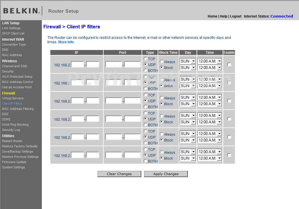The height and width of the screenshot is (209, 299).
Task: Tick the Enable checkbox in the last row
Action: 229,155
